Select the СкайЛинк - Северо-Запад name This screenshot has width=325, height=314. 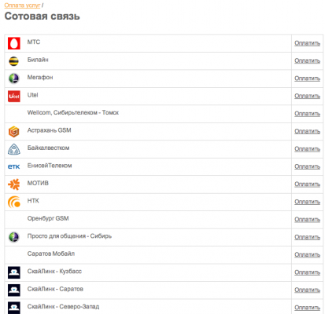[63, 306]
